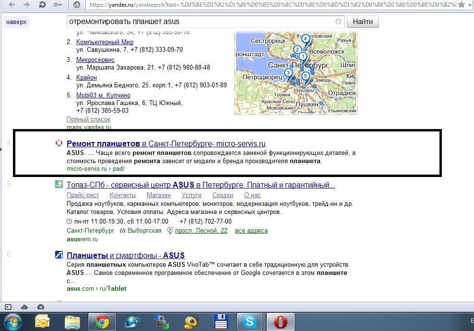Open the Услуги sitelink

(191, 195)
